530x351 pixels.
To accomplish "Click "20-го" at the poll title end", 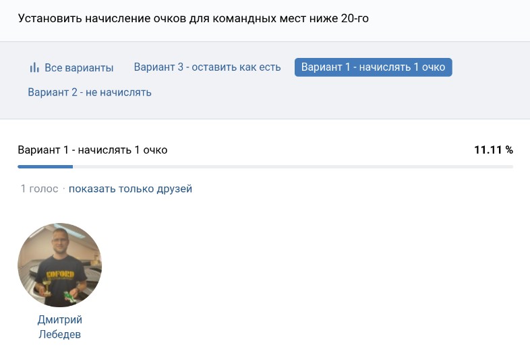I will (355, 19).
